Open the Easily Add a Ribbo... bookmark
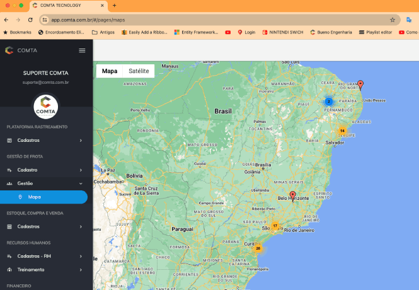 coord(144,32)
